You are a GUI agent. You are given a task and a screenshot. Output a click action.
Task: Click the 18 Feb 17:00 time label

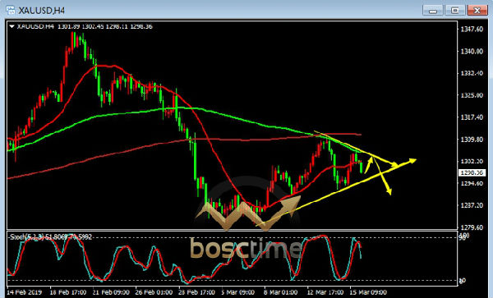[68, 292]
